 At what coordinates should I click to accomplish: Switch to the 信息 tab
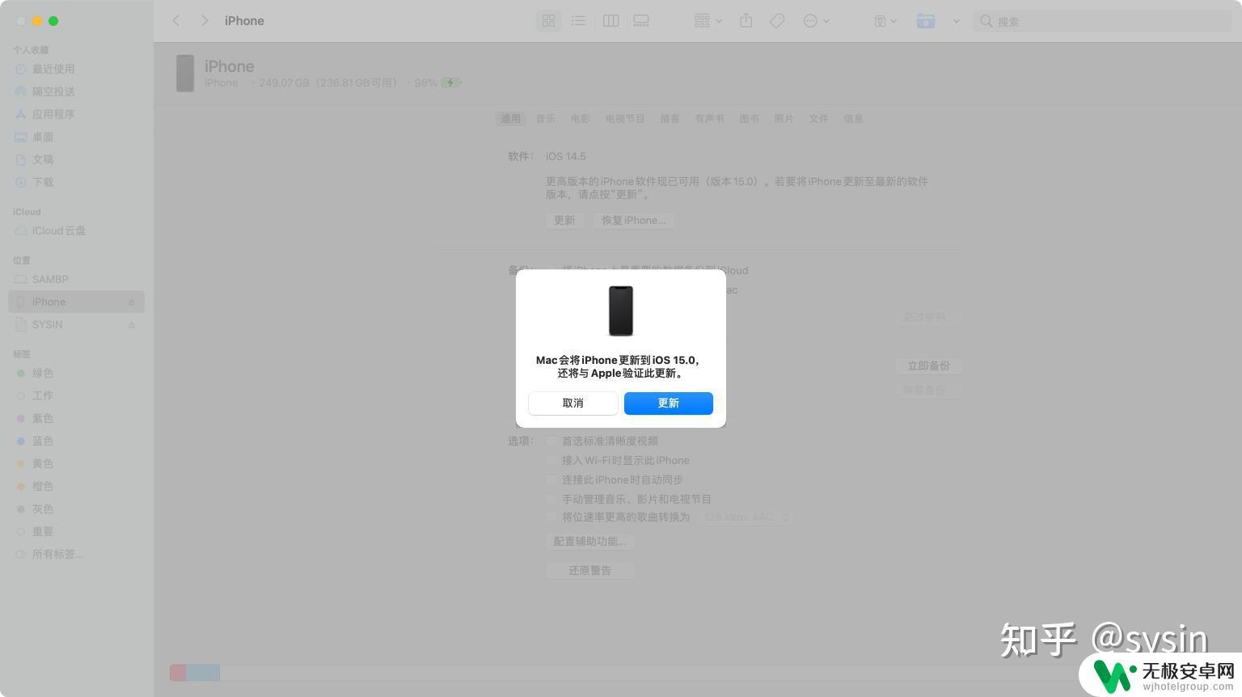pos(853,118)
